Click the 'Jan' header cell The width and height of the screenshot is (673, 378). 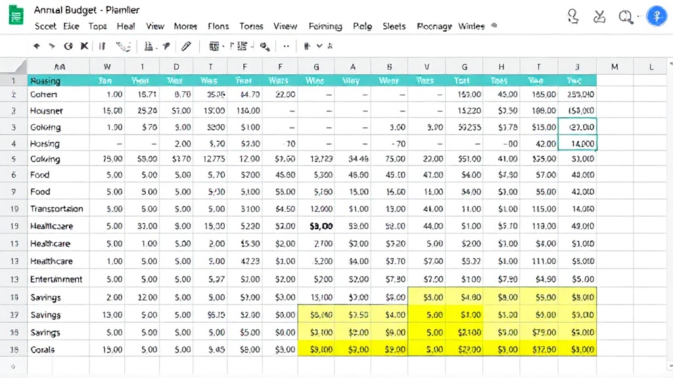(x=107, y=81)
